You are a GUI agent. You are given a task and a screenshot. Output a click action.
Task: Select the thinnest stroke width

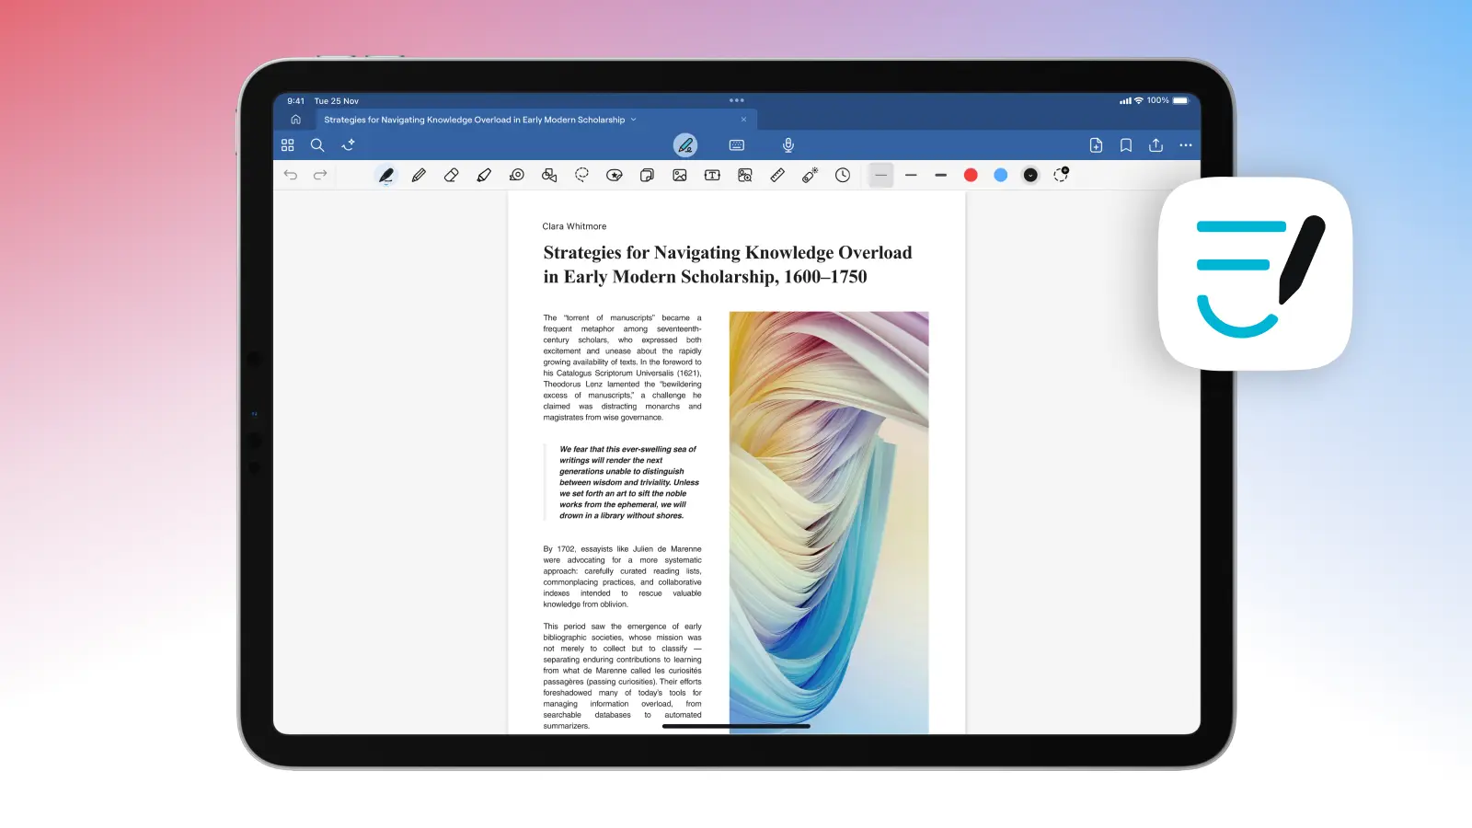[x=880, y=175]
